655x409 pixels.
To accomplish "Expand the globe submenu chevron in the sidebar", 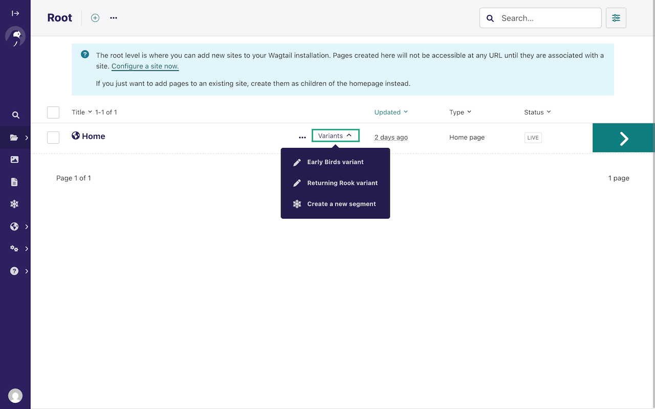I will point(27,226).
